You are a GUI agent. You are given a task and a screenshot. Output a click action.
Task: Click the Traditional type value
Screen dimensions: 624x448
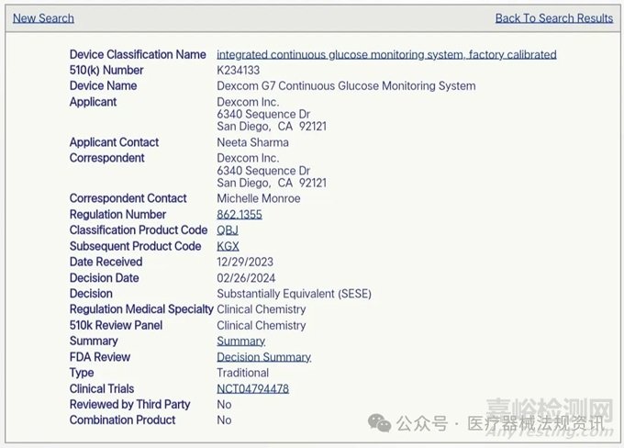coord(242,374)
